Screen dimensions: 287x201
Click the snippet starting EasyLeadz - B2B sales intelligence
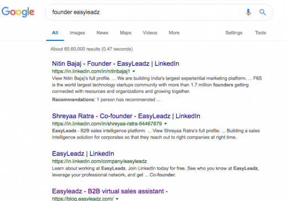(156, 134)
